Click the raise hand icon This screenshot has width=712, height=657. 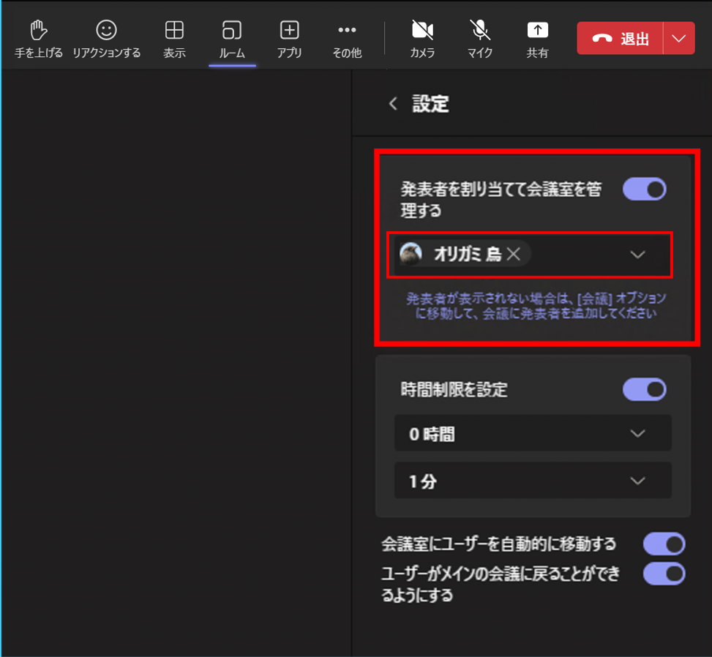coord(38,31)
